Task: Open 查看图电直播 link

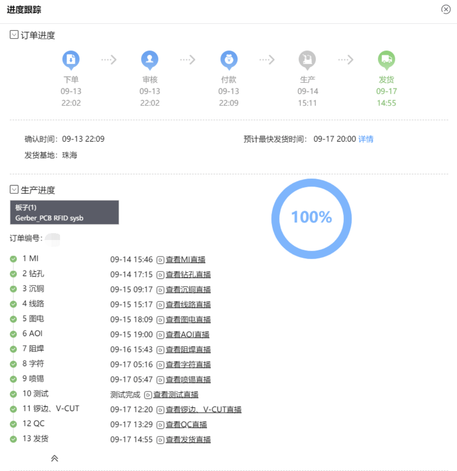Action: [x=188, y=320]
